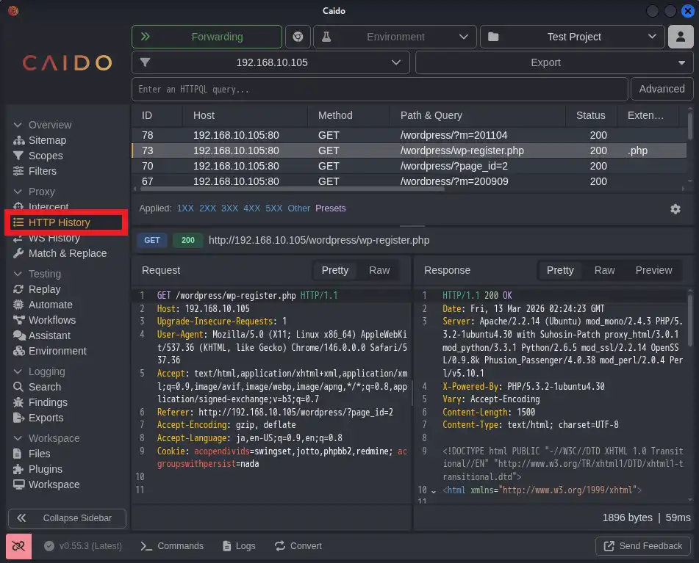
Task: Toggle the Forwarding intercept button
Action: (207, 37)
